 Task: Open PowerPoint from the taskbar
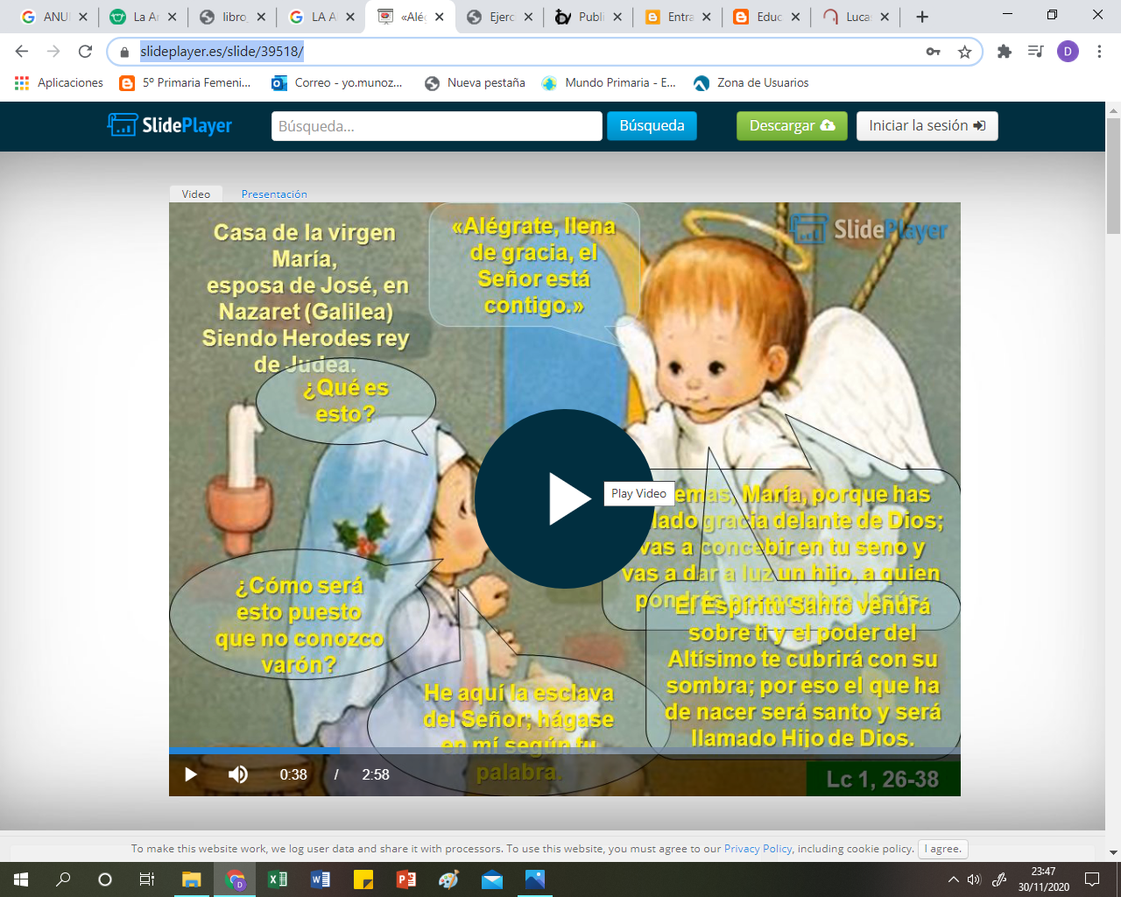tap(406, 879)
